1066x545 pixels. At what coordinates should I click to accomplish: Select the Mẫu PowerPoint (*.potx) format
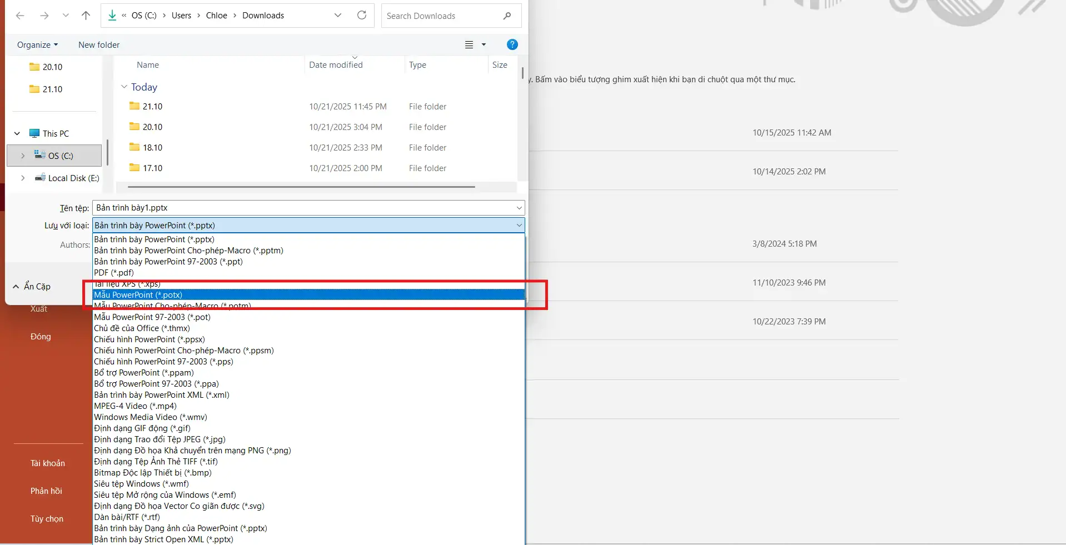point(138,294)
